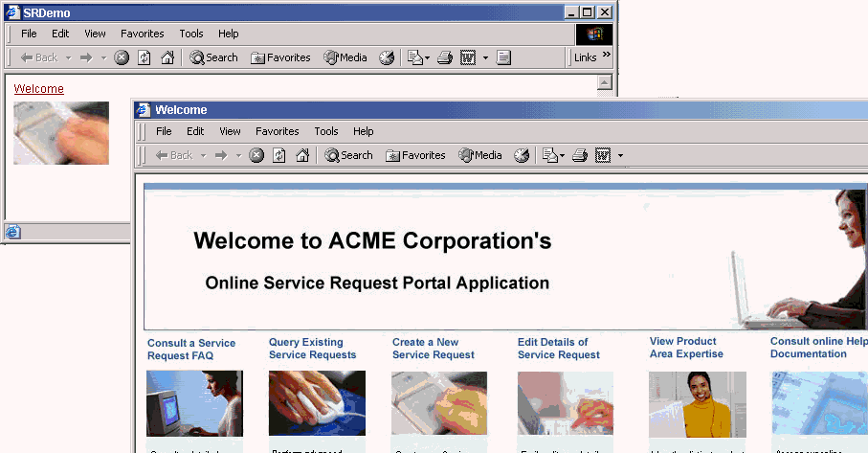Open Help menu in Welcome window
Image resolution: width=868 pixels, height=453 pixels.
point(363,132)
